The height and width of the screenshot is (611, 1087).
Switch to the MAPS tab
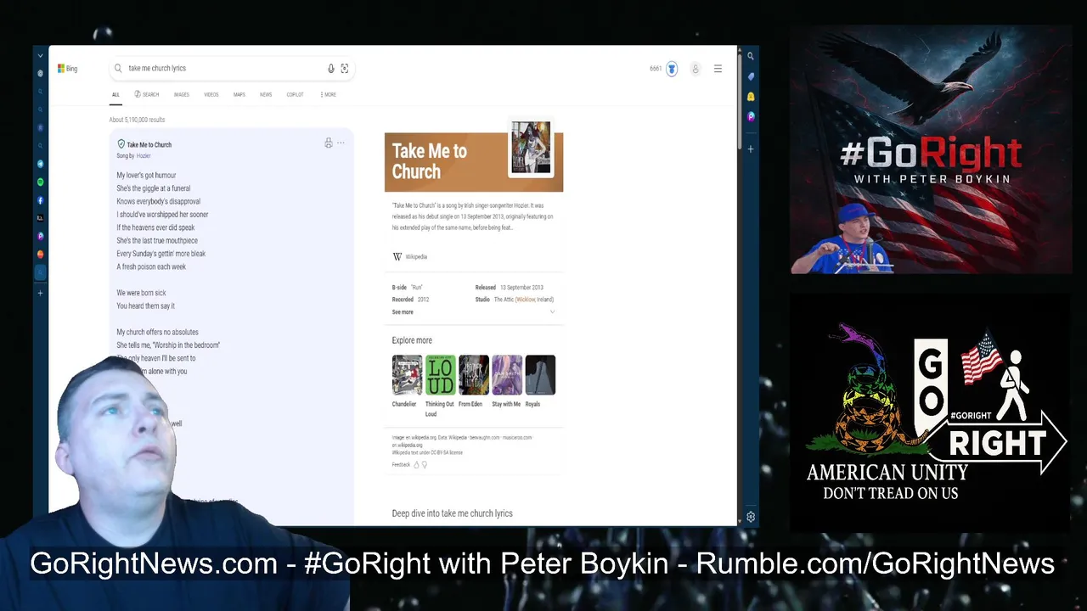tap(239, 94)
